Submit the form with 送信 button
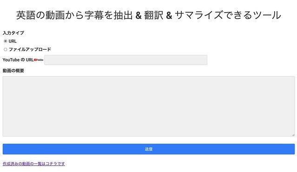Image resolution: width=297 pixels, height=172 pixels. pyautogui.click(x=149, y=149)
